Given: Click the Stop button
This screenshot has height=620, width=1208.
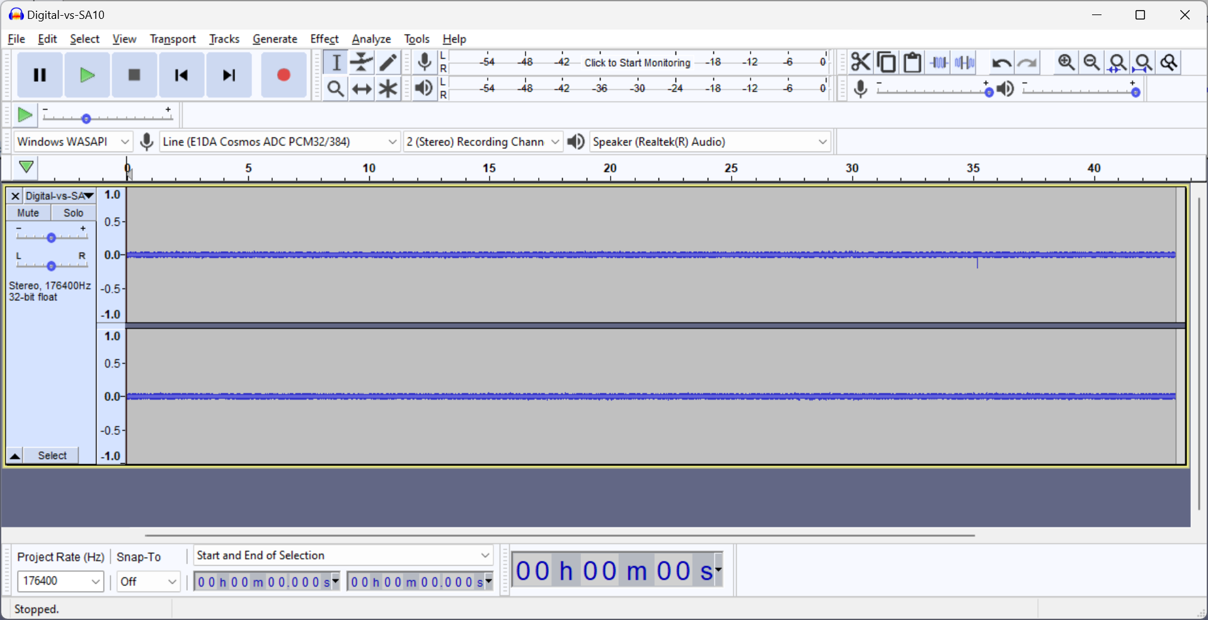Looking at the screenshot, I should pos(134,76).
